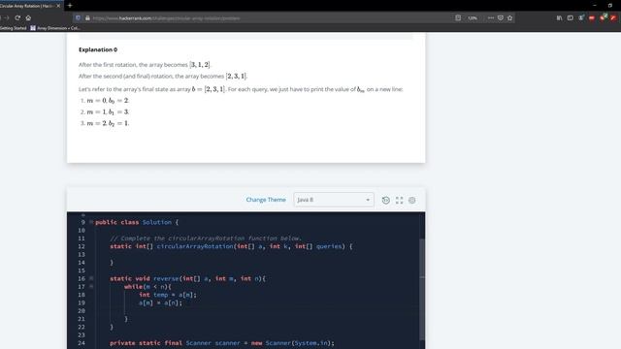
Task: Click the comment line 'Complete the circularArrayRotation function'
Action: [206, 238]
